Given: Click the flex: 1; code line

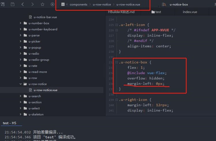Looking at the screenshot, I should coord(136,67).
